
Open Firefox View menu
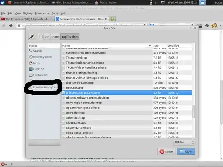18,13
